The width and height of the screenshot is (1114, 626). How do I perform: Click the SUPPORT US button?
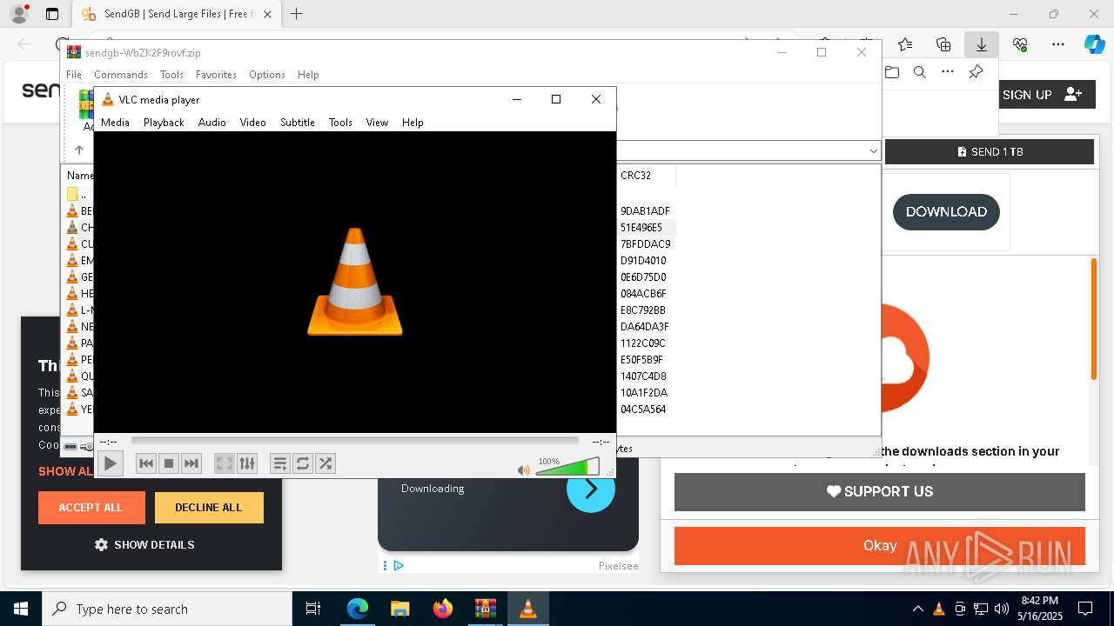[x=880, y=492]
